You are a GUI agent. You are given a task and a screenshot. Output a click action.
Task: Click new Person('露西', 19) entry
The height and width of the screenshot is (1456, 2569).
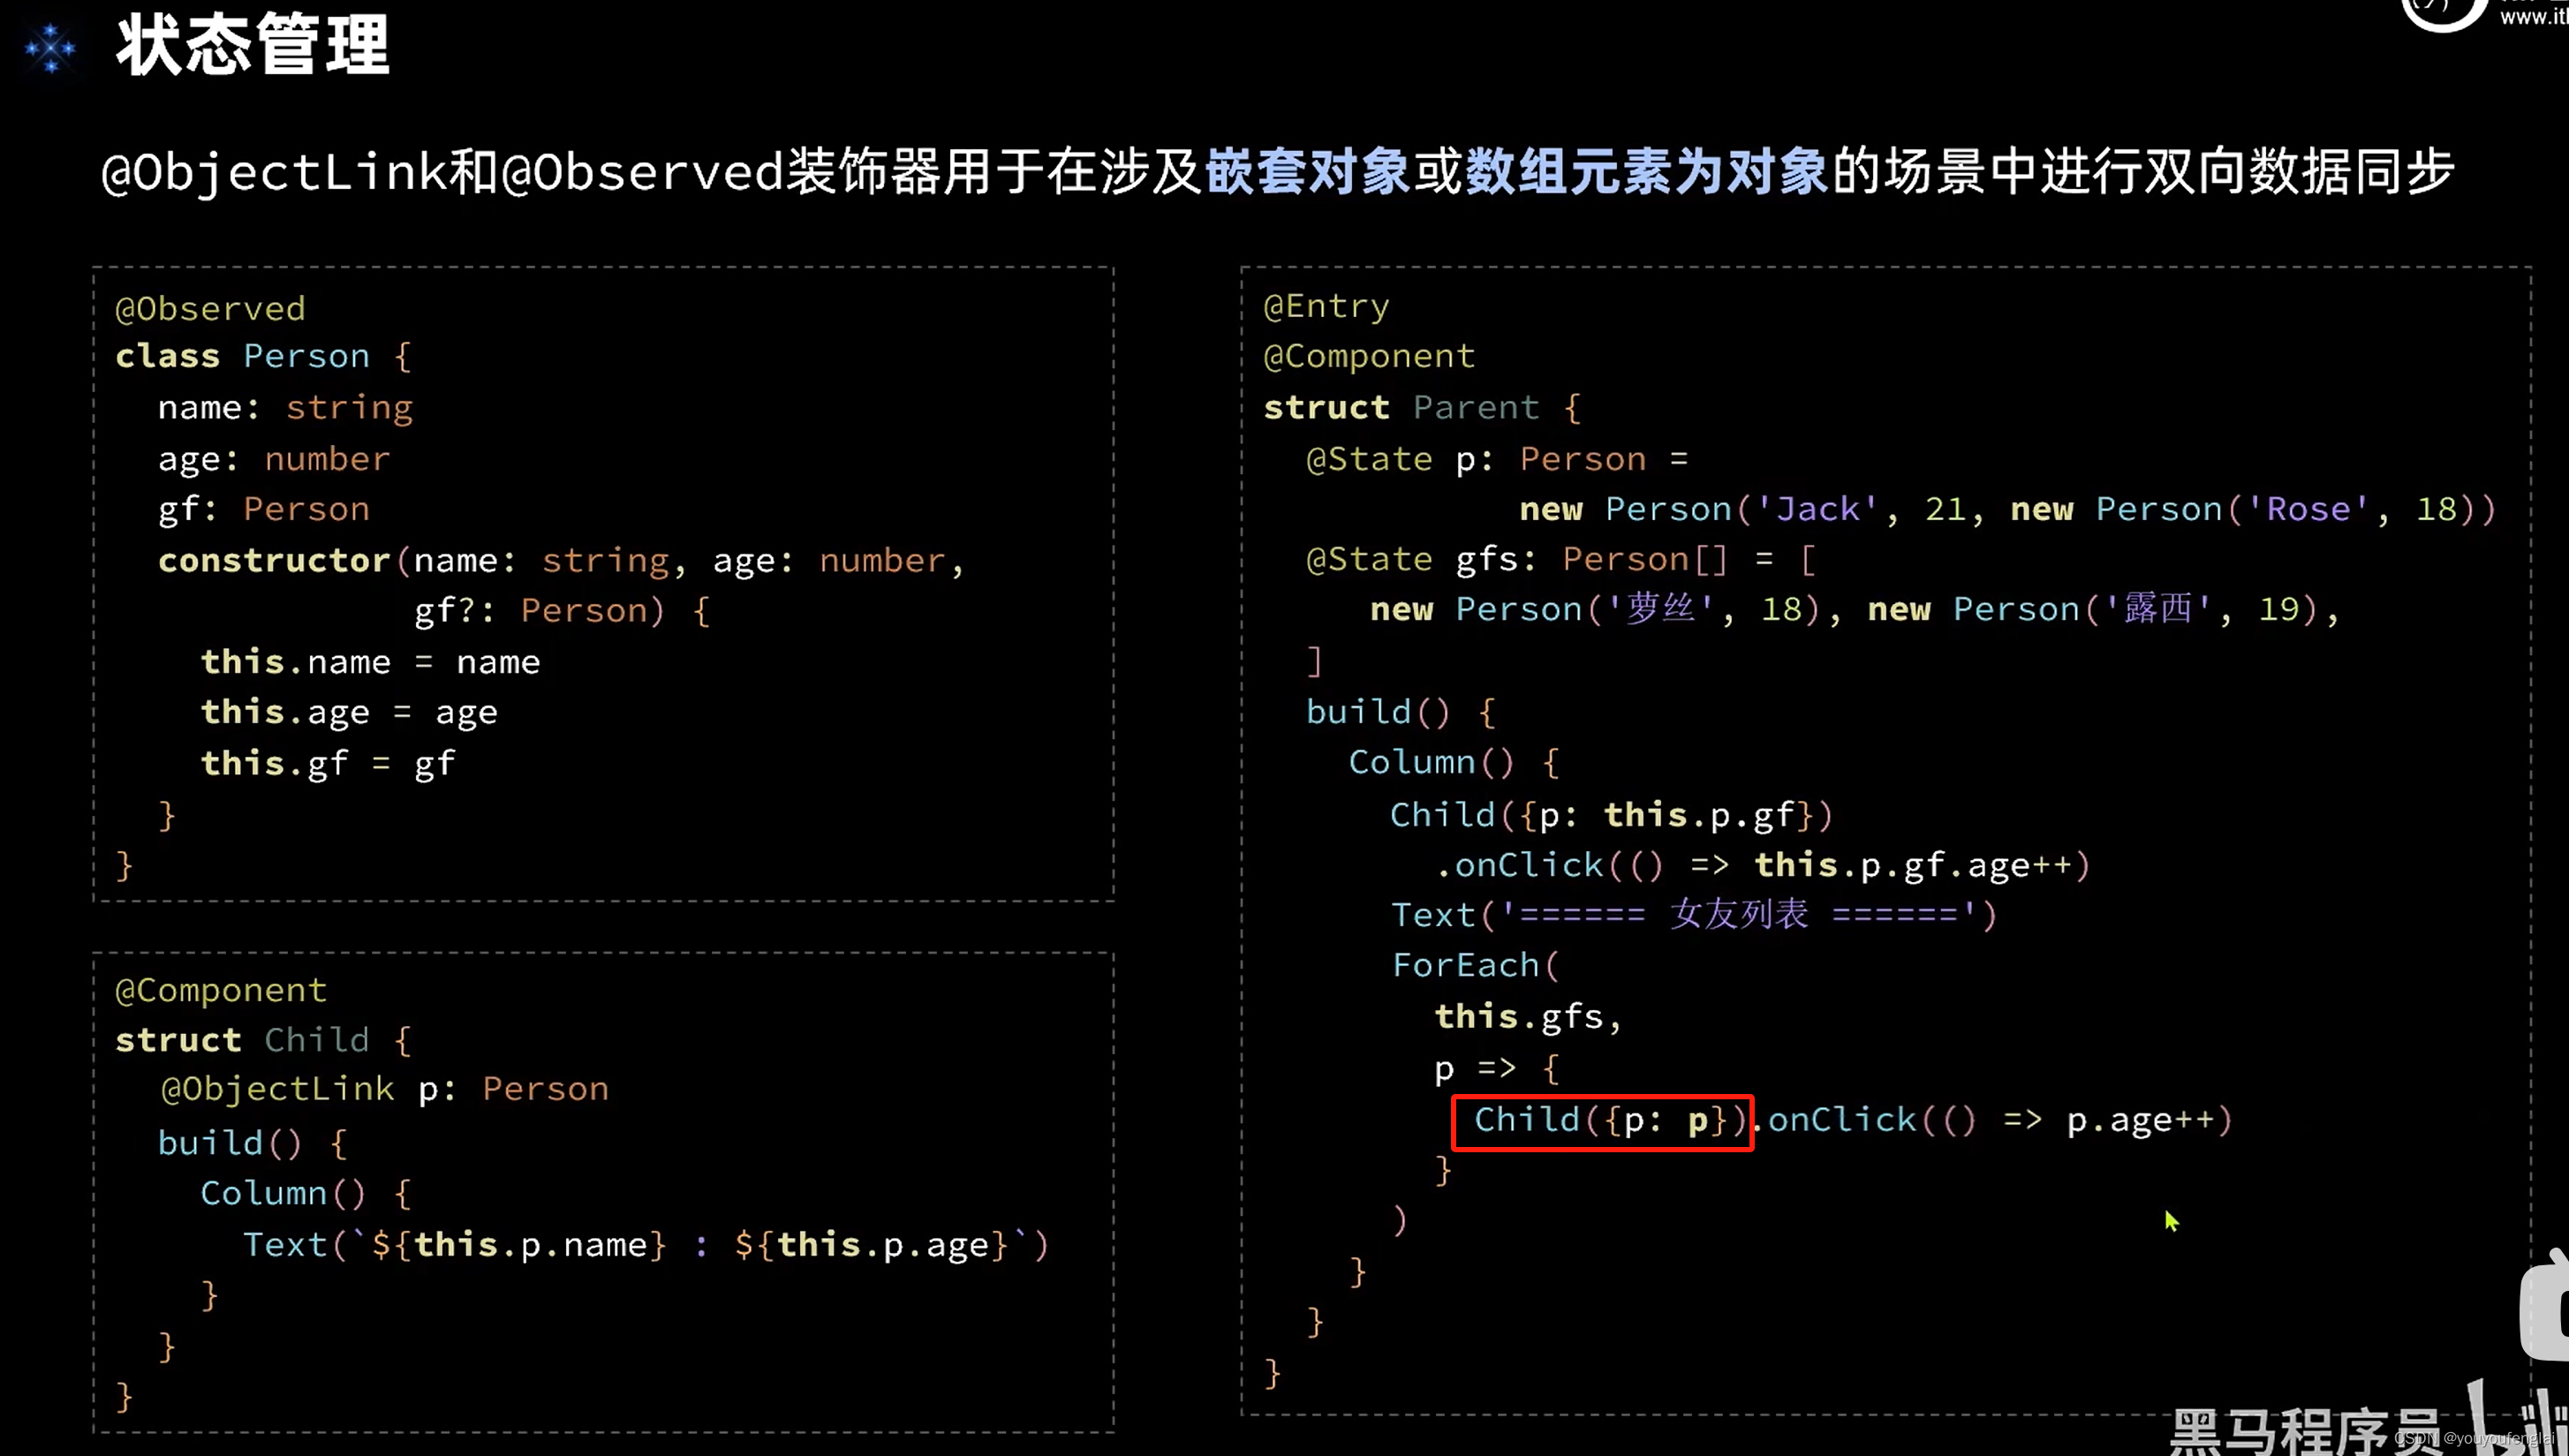[x=2092, y=610]
